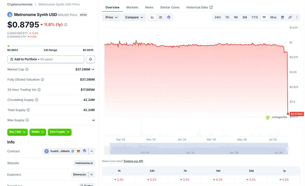Click the info icon beside Market Cap
This screenshot has width=305, height=186.
point(27,69)
